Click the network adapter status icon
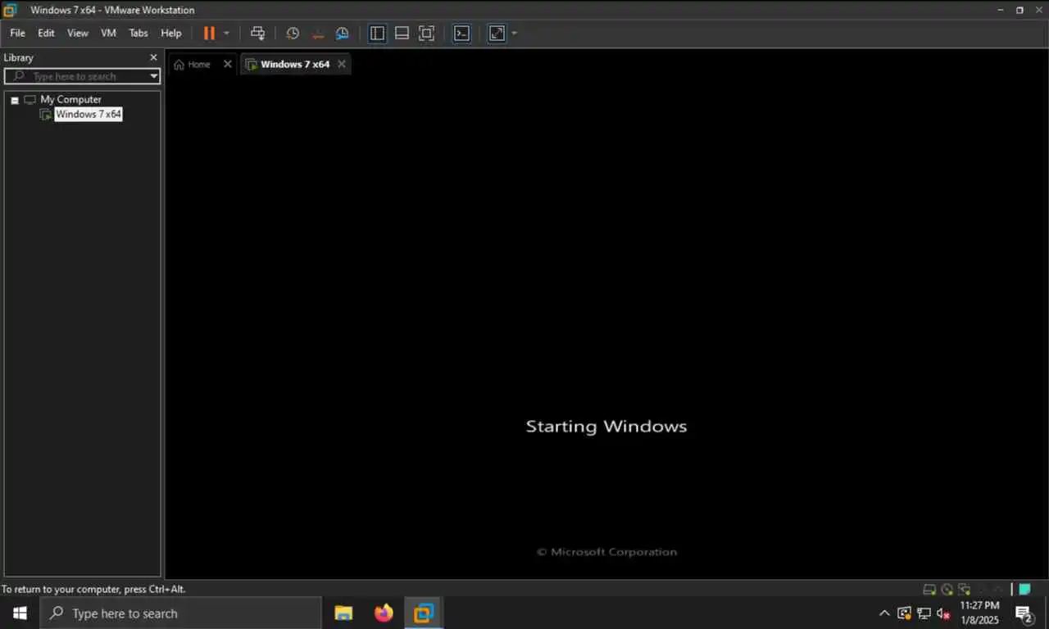The height and width of the screenshot is (629, 1049). pyautogui.click(x=965, y=589)
